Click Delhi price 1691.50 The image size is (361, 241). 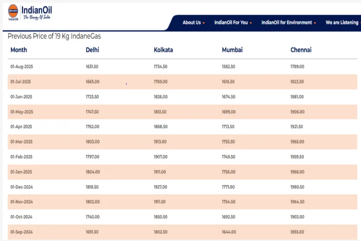[92, 232]
